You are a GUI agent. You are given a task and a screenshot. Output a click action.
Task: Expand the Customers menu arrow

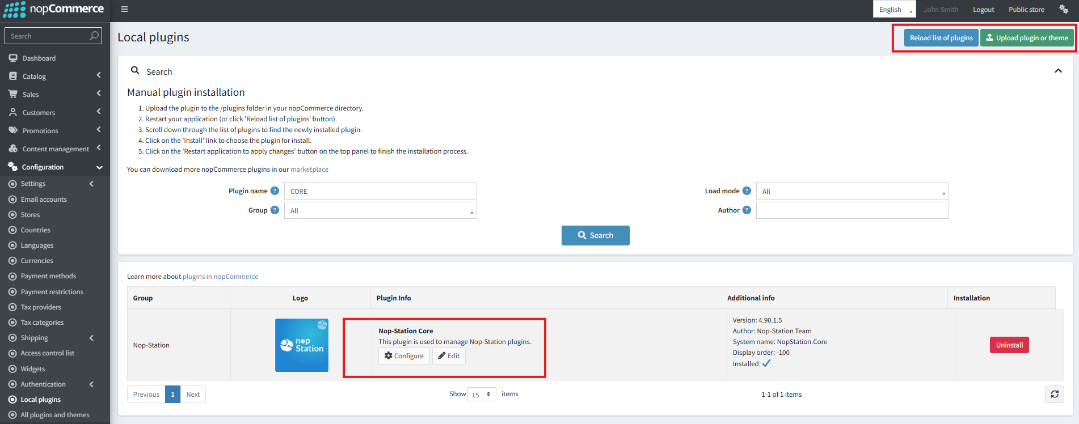pos(99,112)
